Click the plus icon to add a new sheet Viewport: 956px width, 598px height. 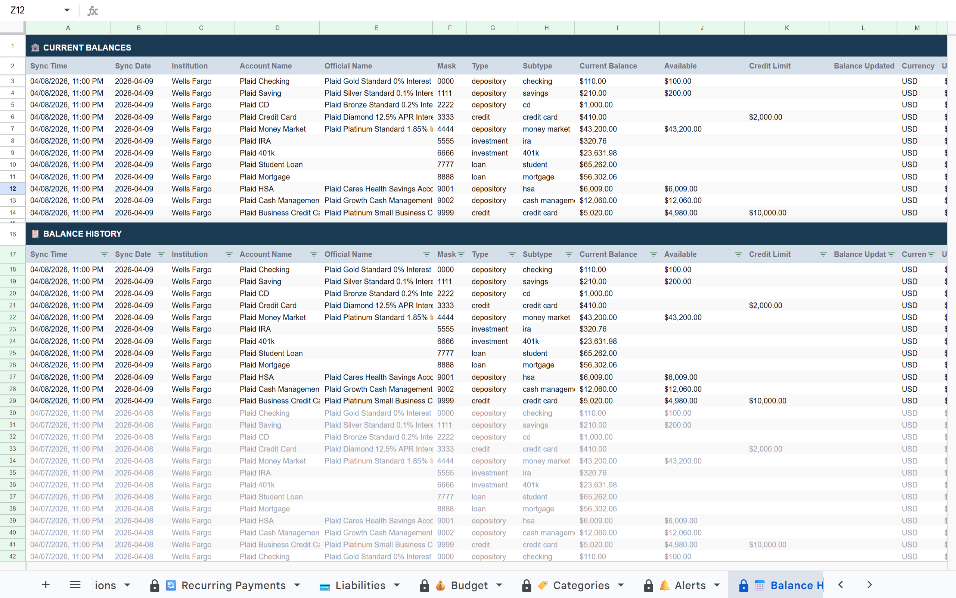click(x=46, y=585)
